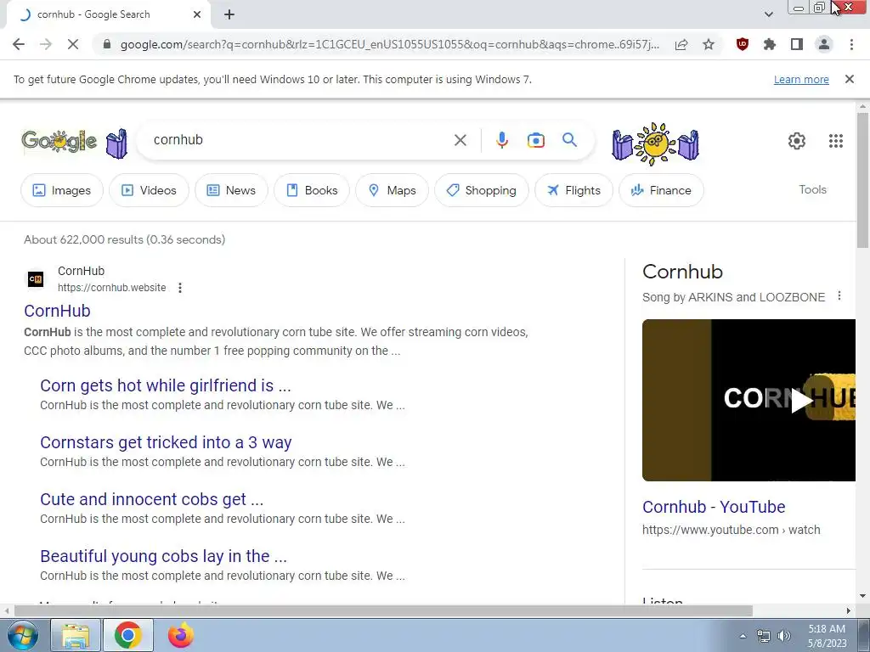
Task: Open the network tray icon
Action: click(764, 636)
